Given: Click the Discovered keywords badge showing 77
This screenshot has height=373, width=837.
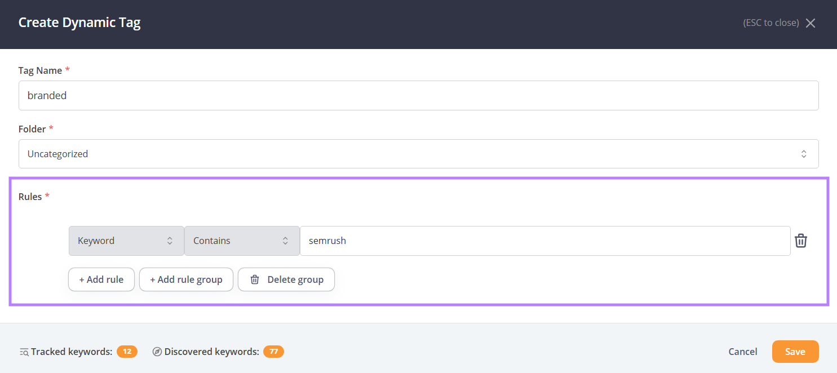Looking at the screenshot, I should [273, 351].
